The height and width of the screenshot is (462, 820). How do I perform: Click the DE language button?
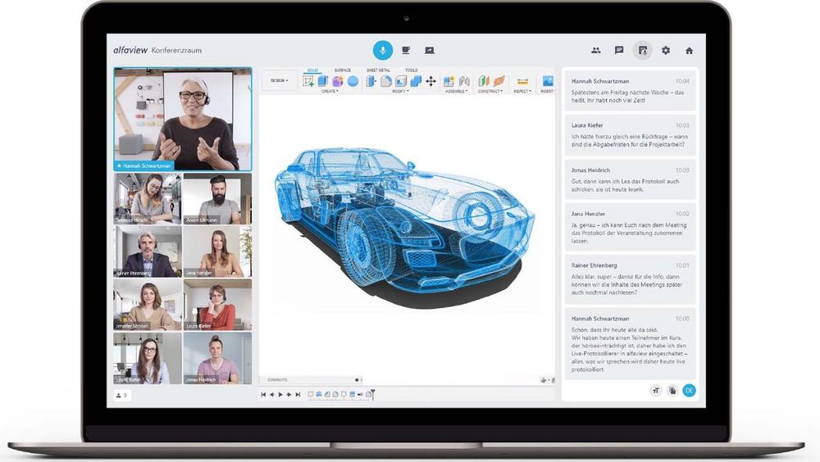point(689,391)
